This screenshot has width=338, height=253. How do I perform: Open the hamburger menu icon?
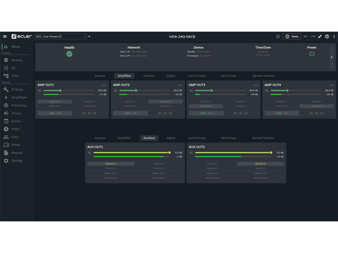[x=5, y=37]
